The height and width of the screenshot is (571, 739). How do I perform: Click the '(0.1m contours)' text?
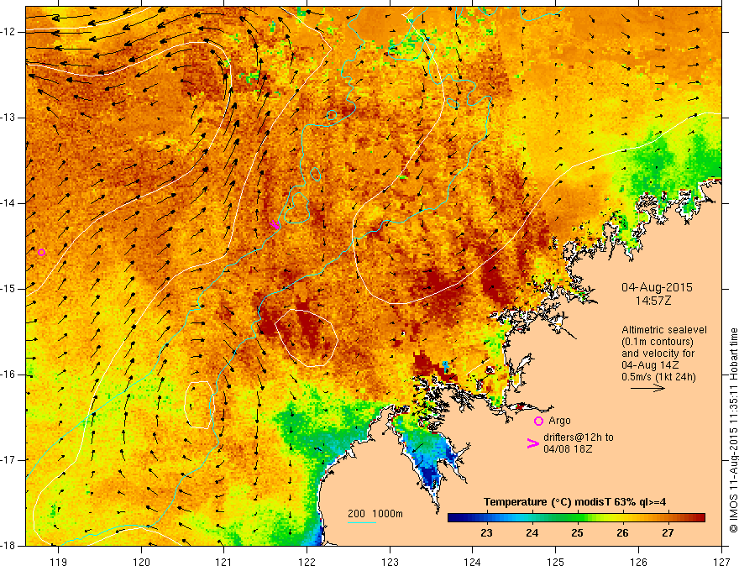[x=658, y=342]
